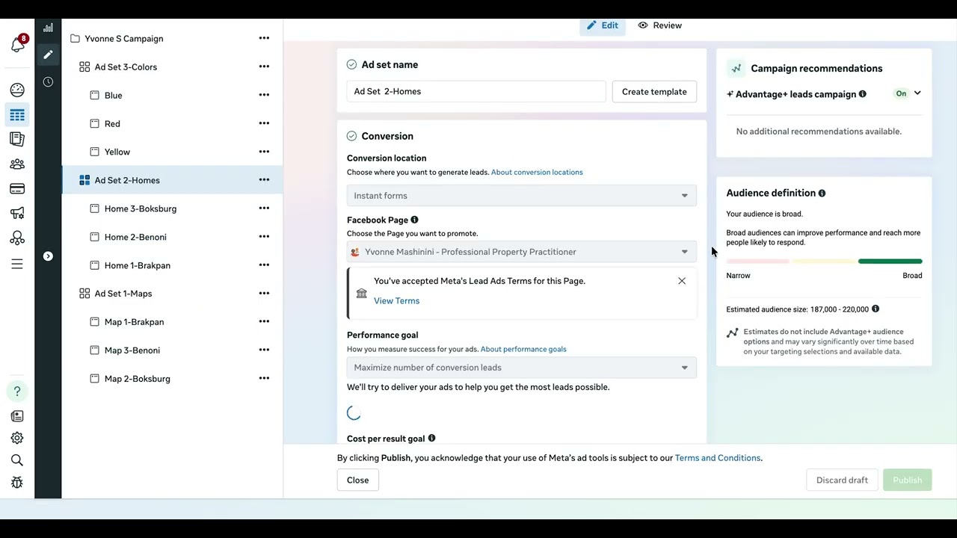Screen dimensions: 957x538
Task: Expand the dark panel with arrow button
Action: point(48,256)
